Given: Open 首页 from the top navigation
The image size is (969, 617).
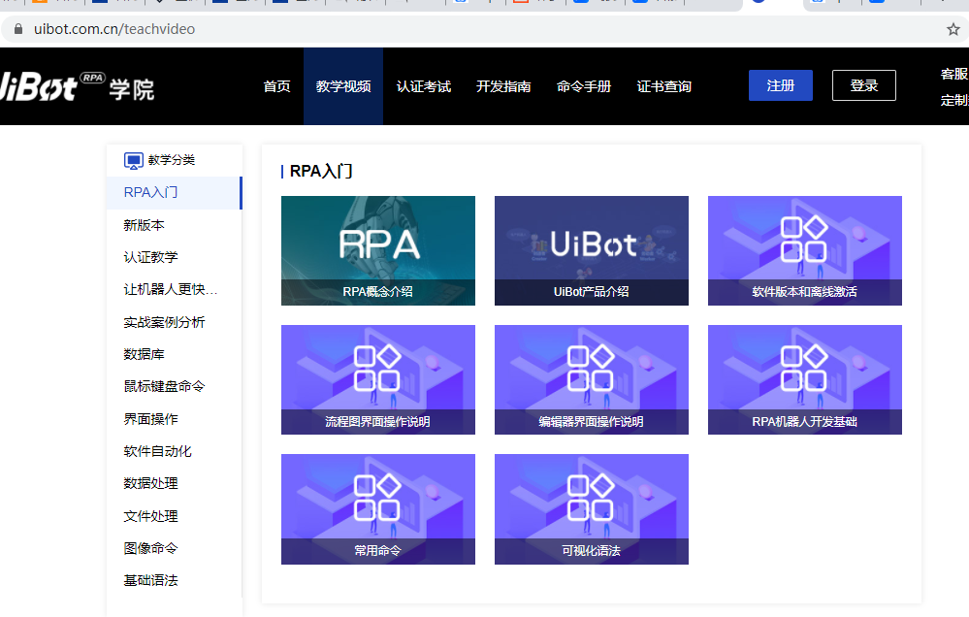Looking at the screenshot, I should (x=276, y=85).
